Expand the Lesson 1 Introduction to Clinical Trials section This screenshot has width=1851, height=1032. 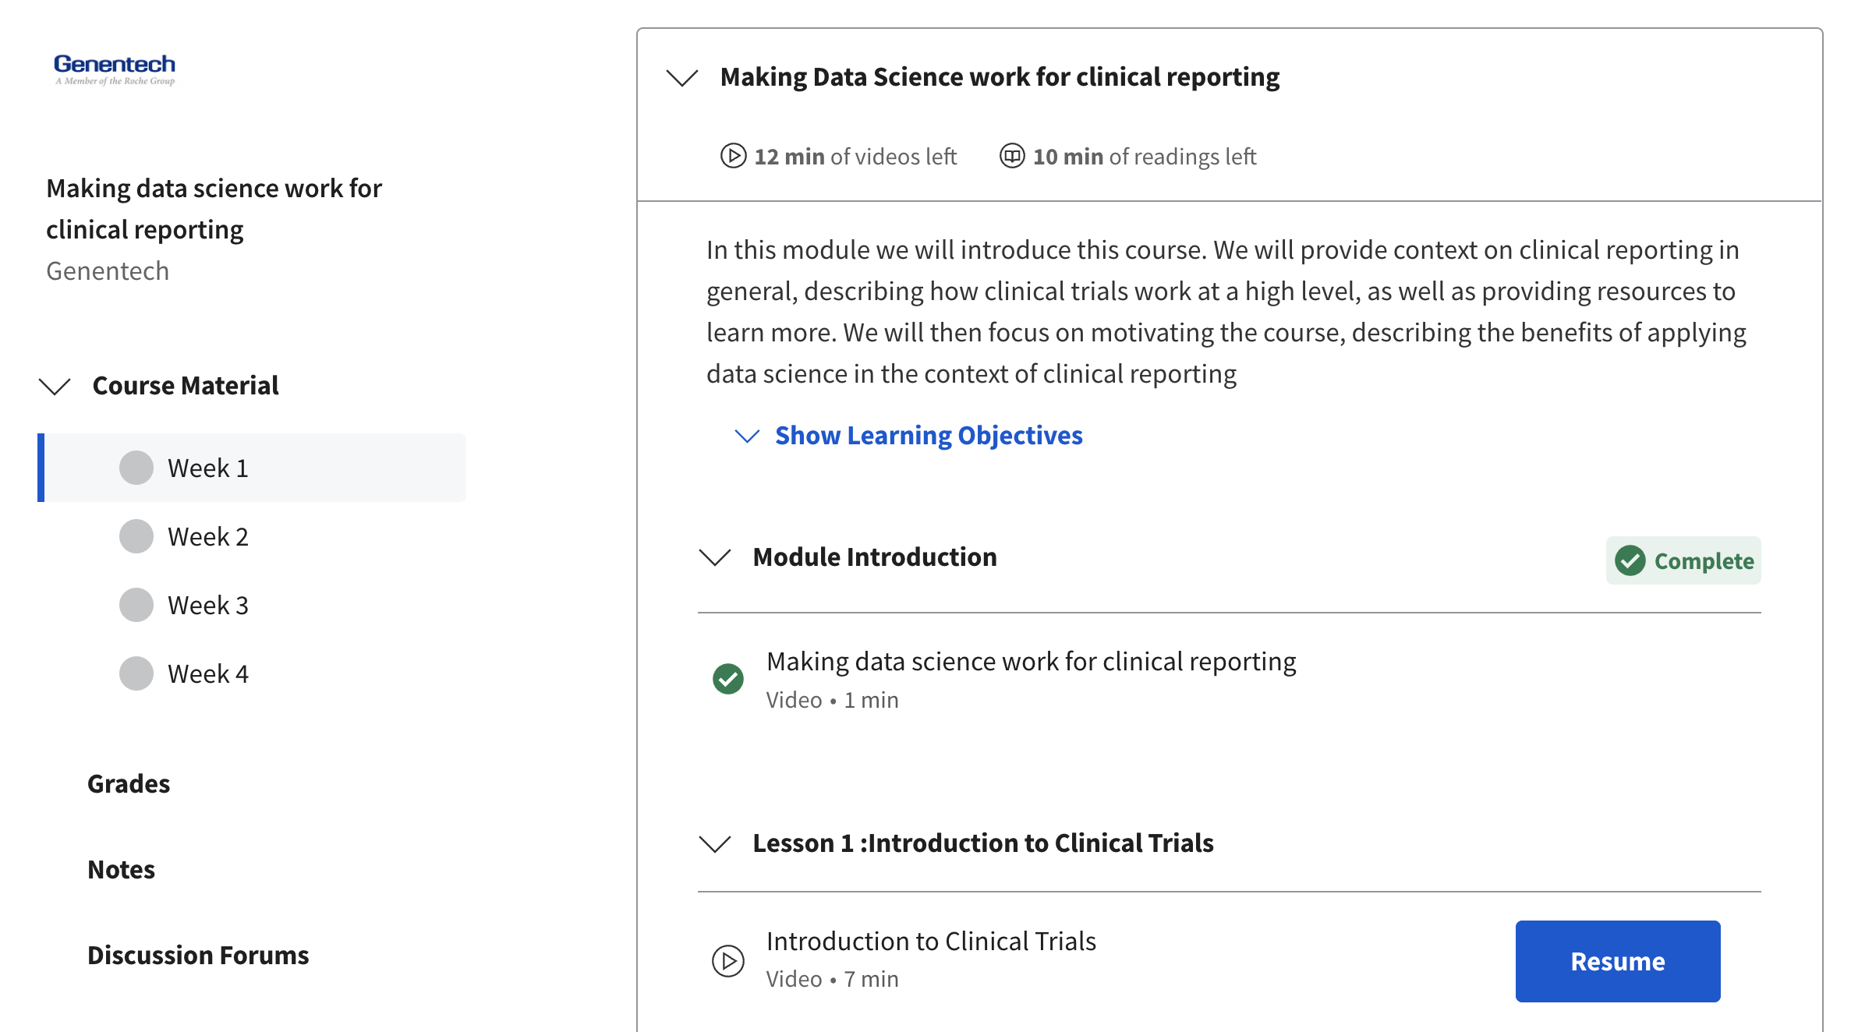(x=716, y=840)
